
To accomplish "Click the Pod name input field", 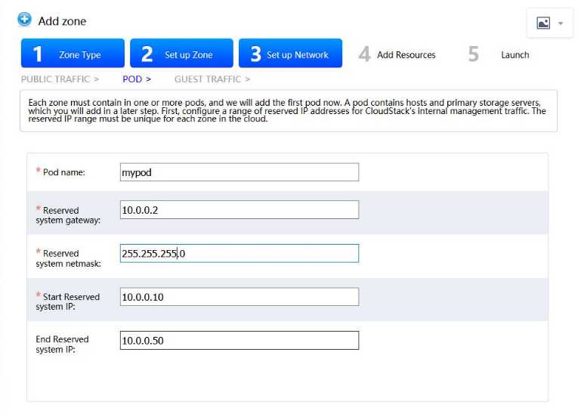I will [240, 172].
